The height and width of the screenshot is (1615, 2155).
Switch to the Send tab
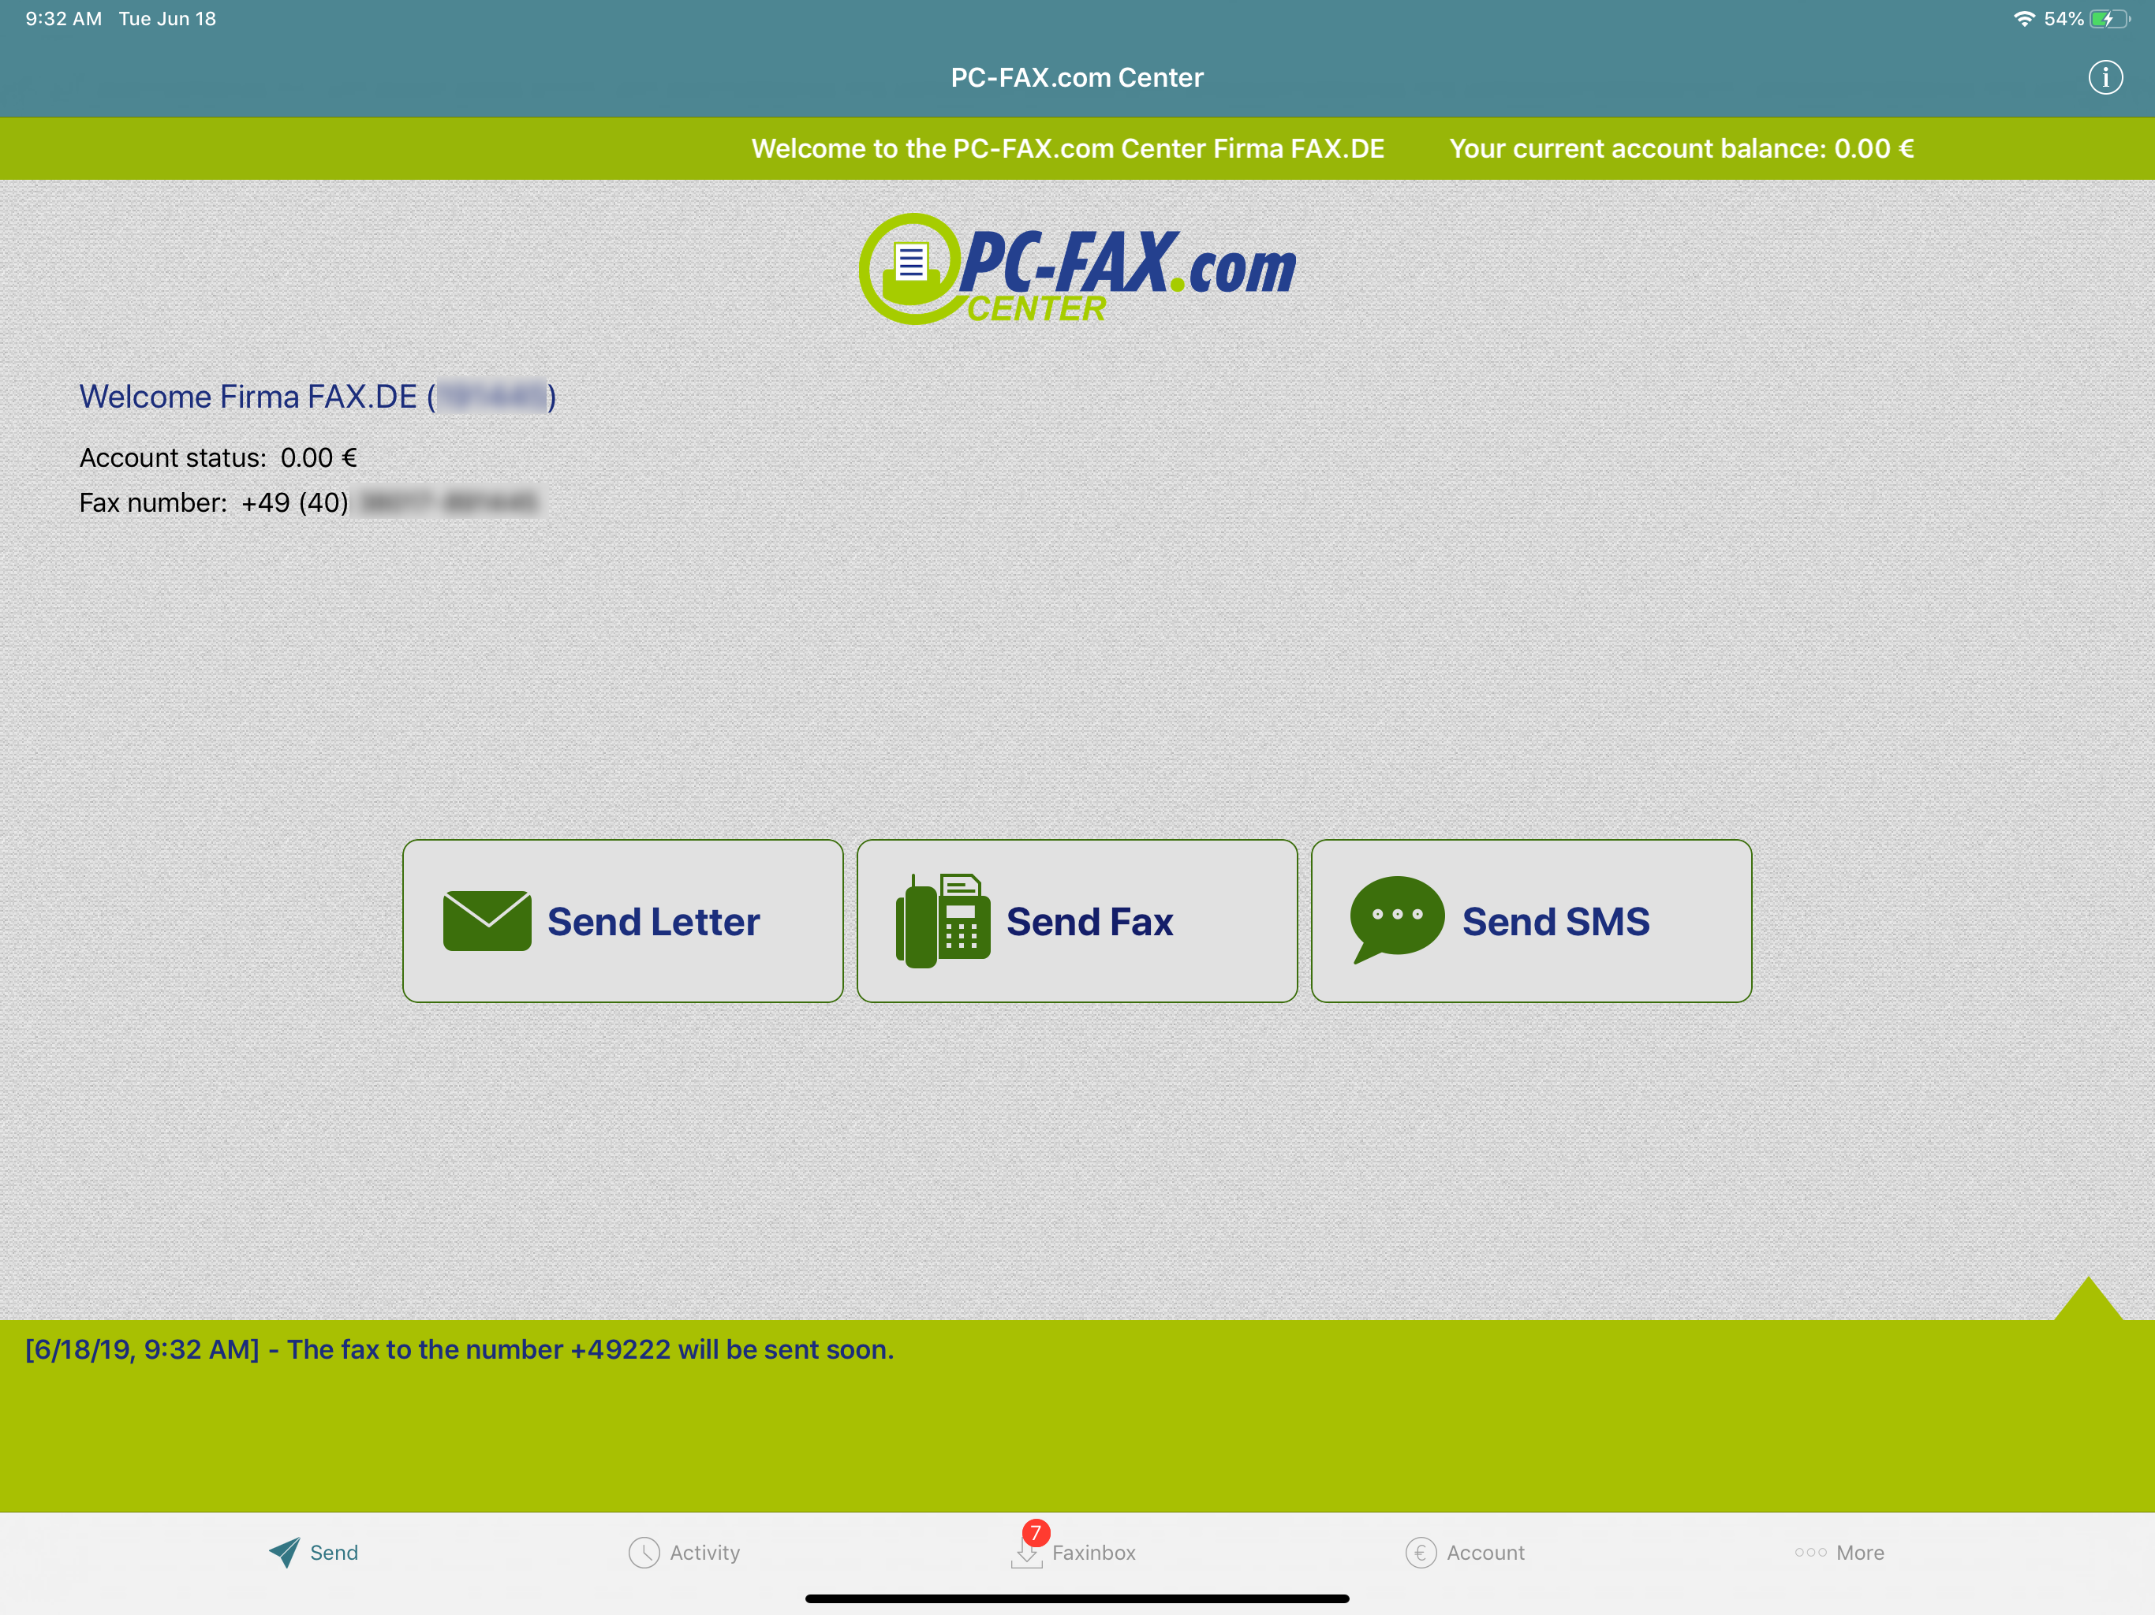point(314,1552)
